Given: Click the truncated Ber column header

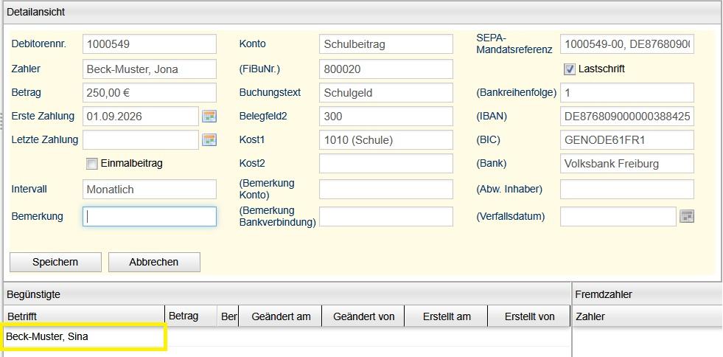Looking at the screenshot, I should tap(227, 316).
